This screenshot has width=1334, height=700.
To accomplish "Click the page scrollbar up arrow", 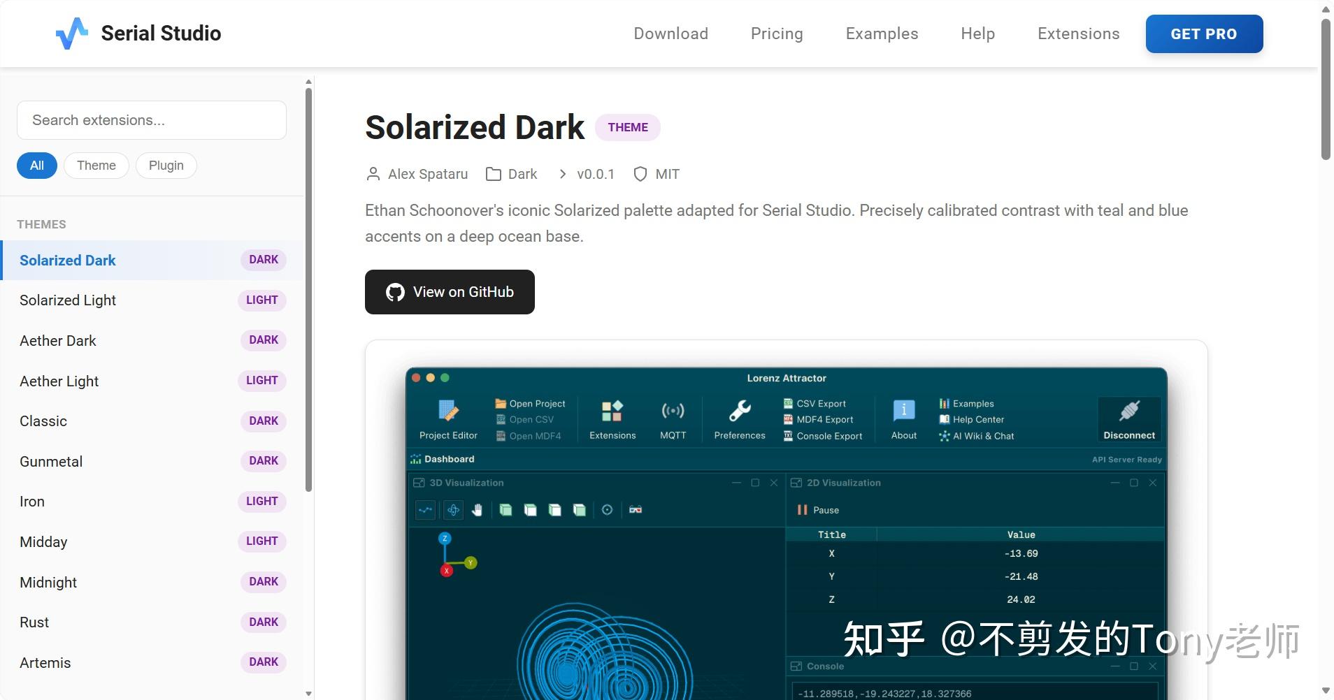I will click(1326, 9).
